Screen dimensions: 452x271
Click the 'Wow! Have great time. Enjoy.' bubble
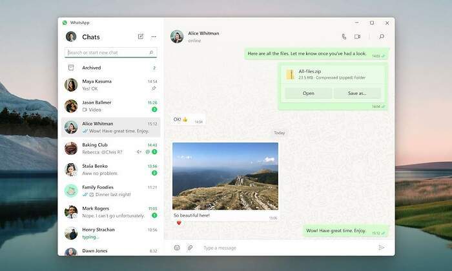(345, 231)
